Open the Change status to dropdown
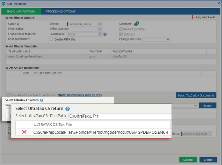 click(168, 39)
